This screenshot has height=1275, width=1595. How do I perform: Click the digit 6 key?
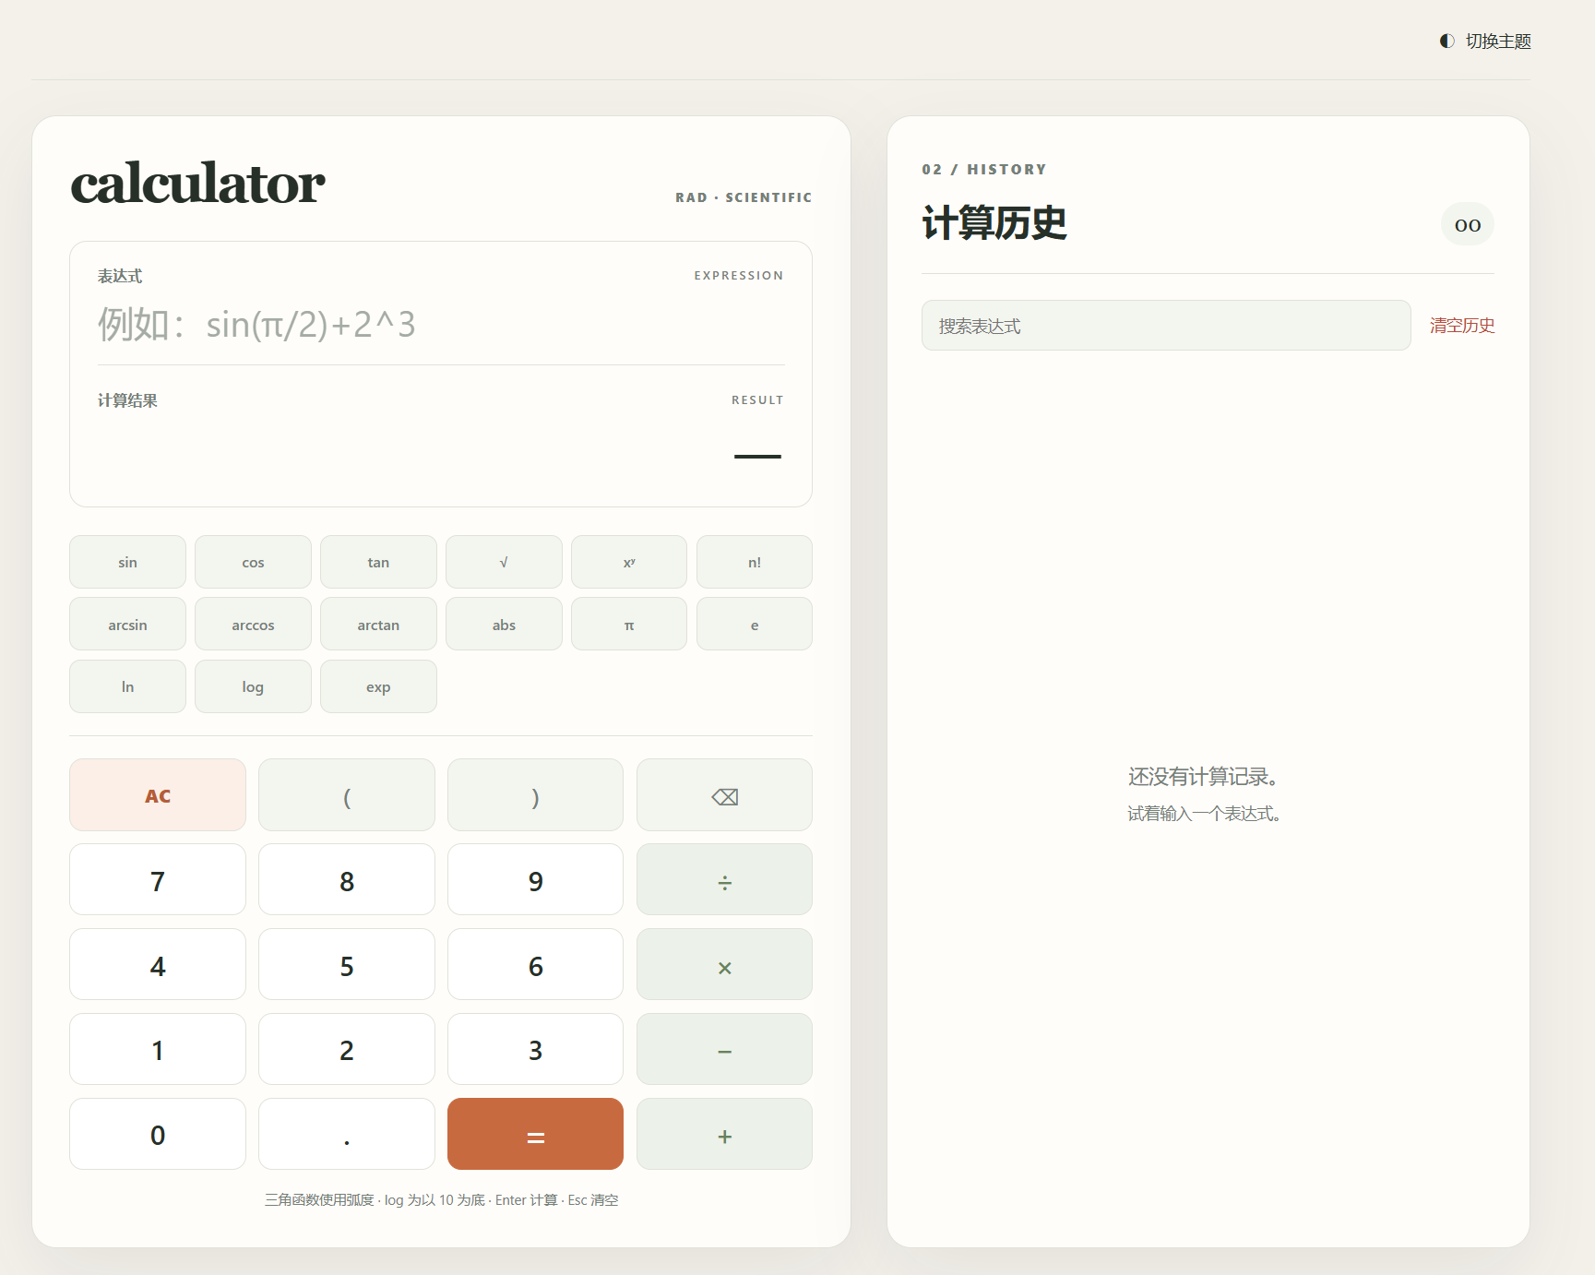[x=535, y=965]
